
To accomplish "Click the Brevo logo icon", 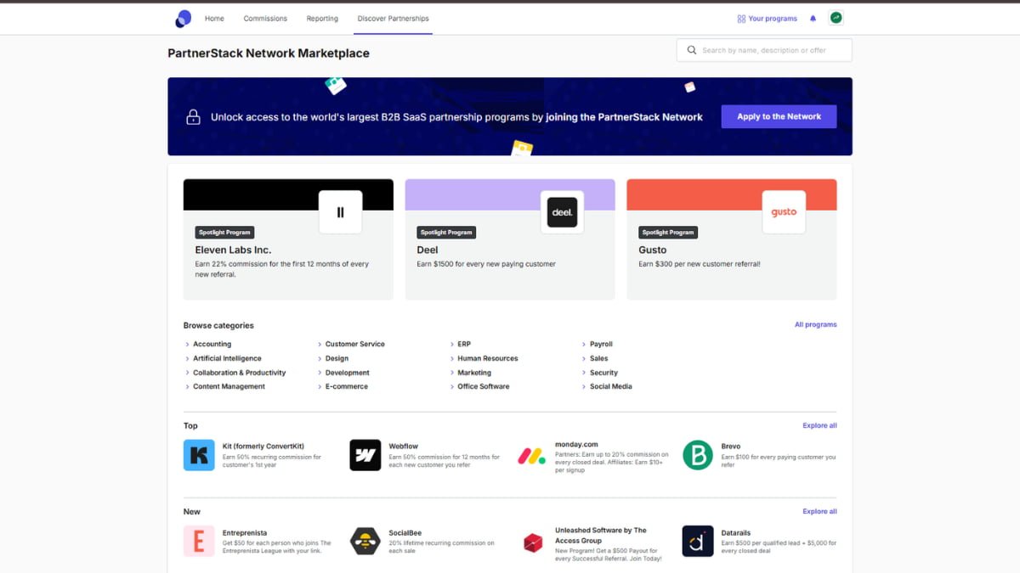I will (x=698, y=455).
